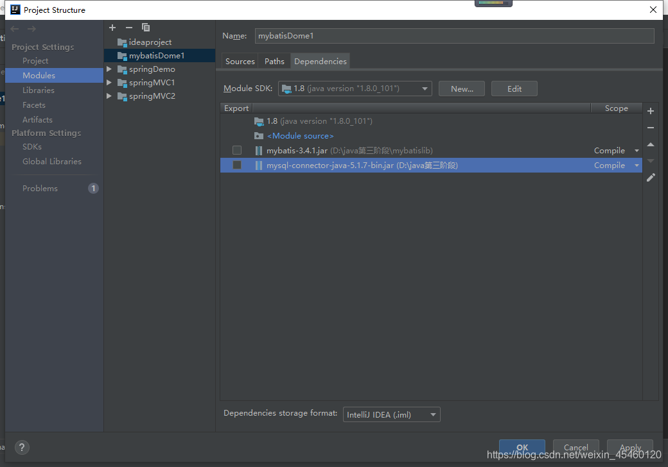
Task: Click the Apply button
Action: click(630, 448)
